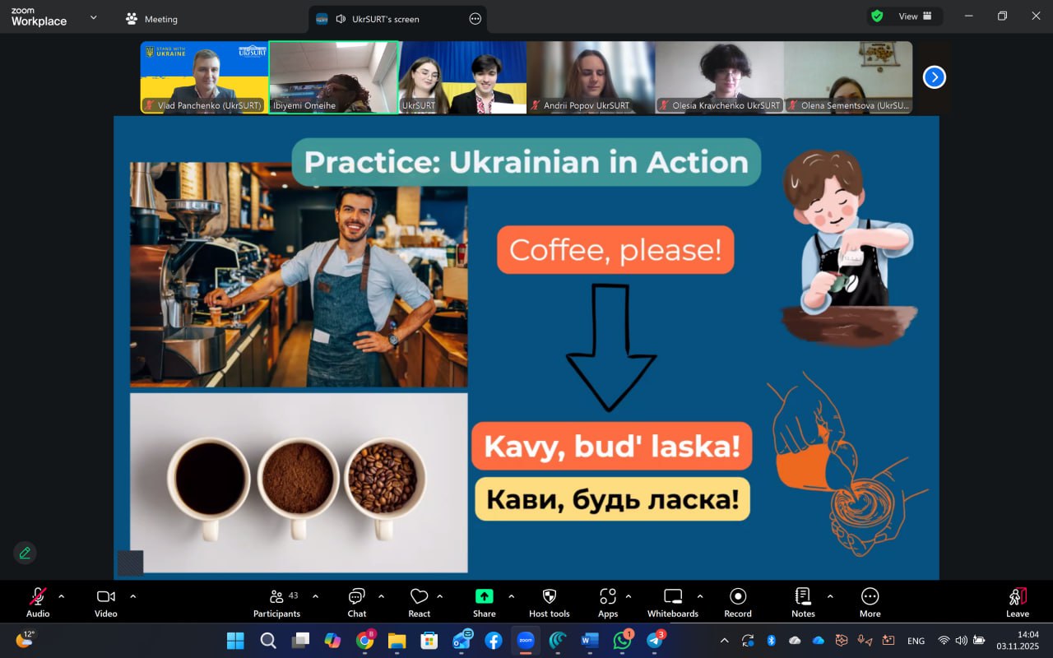
Task: Expand video options arrow beside Video
Action: (x=133, y=596)
